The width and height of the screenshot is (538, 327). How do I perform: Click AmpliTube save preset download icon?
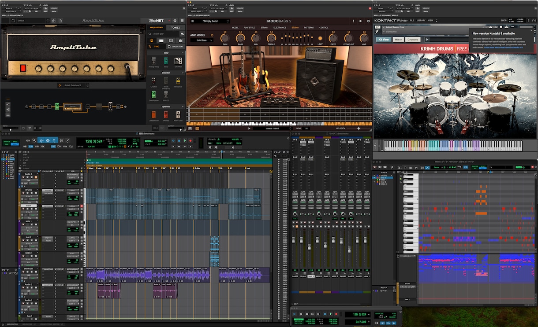[53, 21]
